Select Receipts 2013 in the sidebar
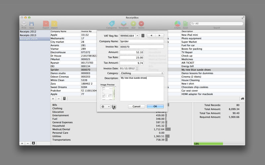 tap(28, 35)
